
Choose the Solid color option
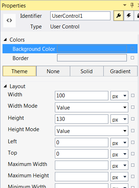tap(87, 71)
